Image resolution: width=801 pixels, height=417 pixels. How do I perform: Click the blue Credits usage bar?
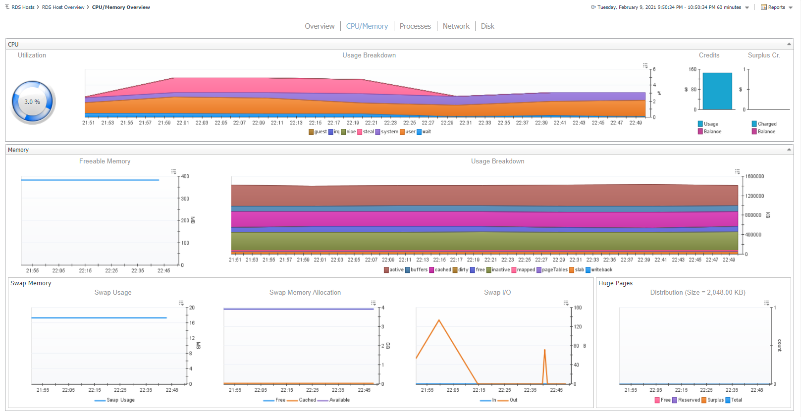717,91
